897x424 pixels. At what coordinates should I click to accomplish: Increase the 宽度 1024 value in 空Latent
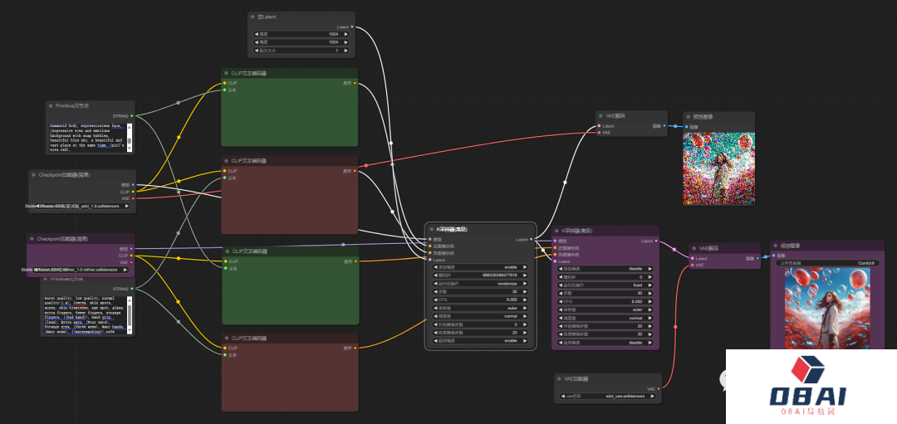[346, 34]
